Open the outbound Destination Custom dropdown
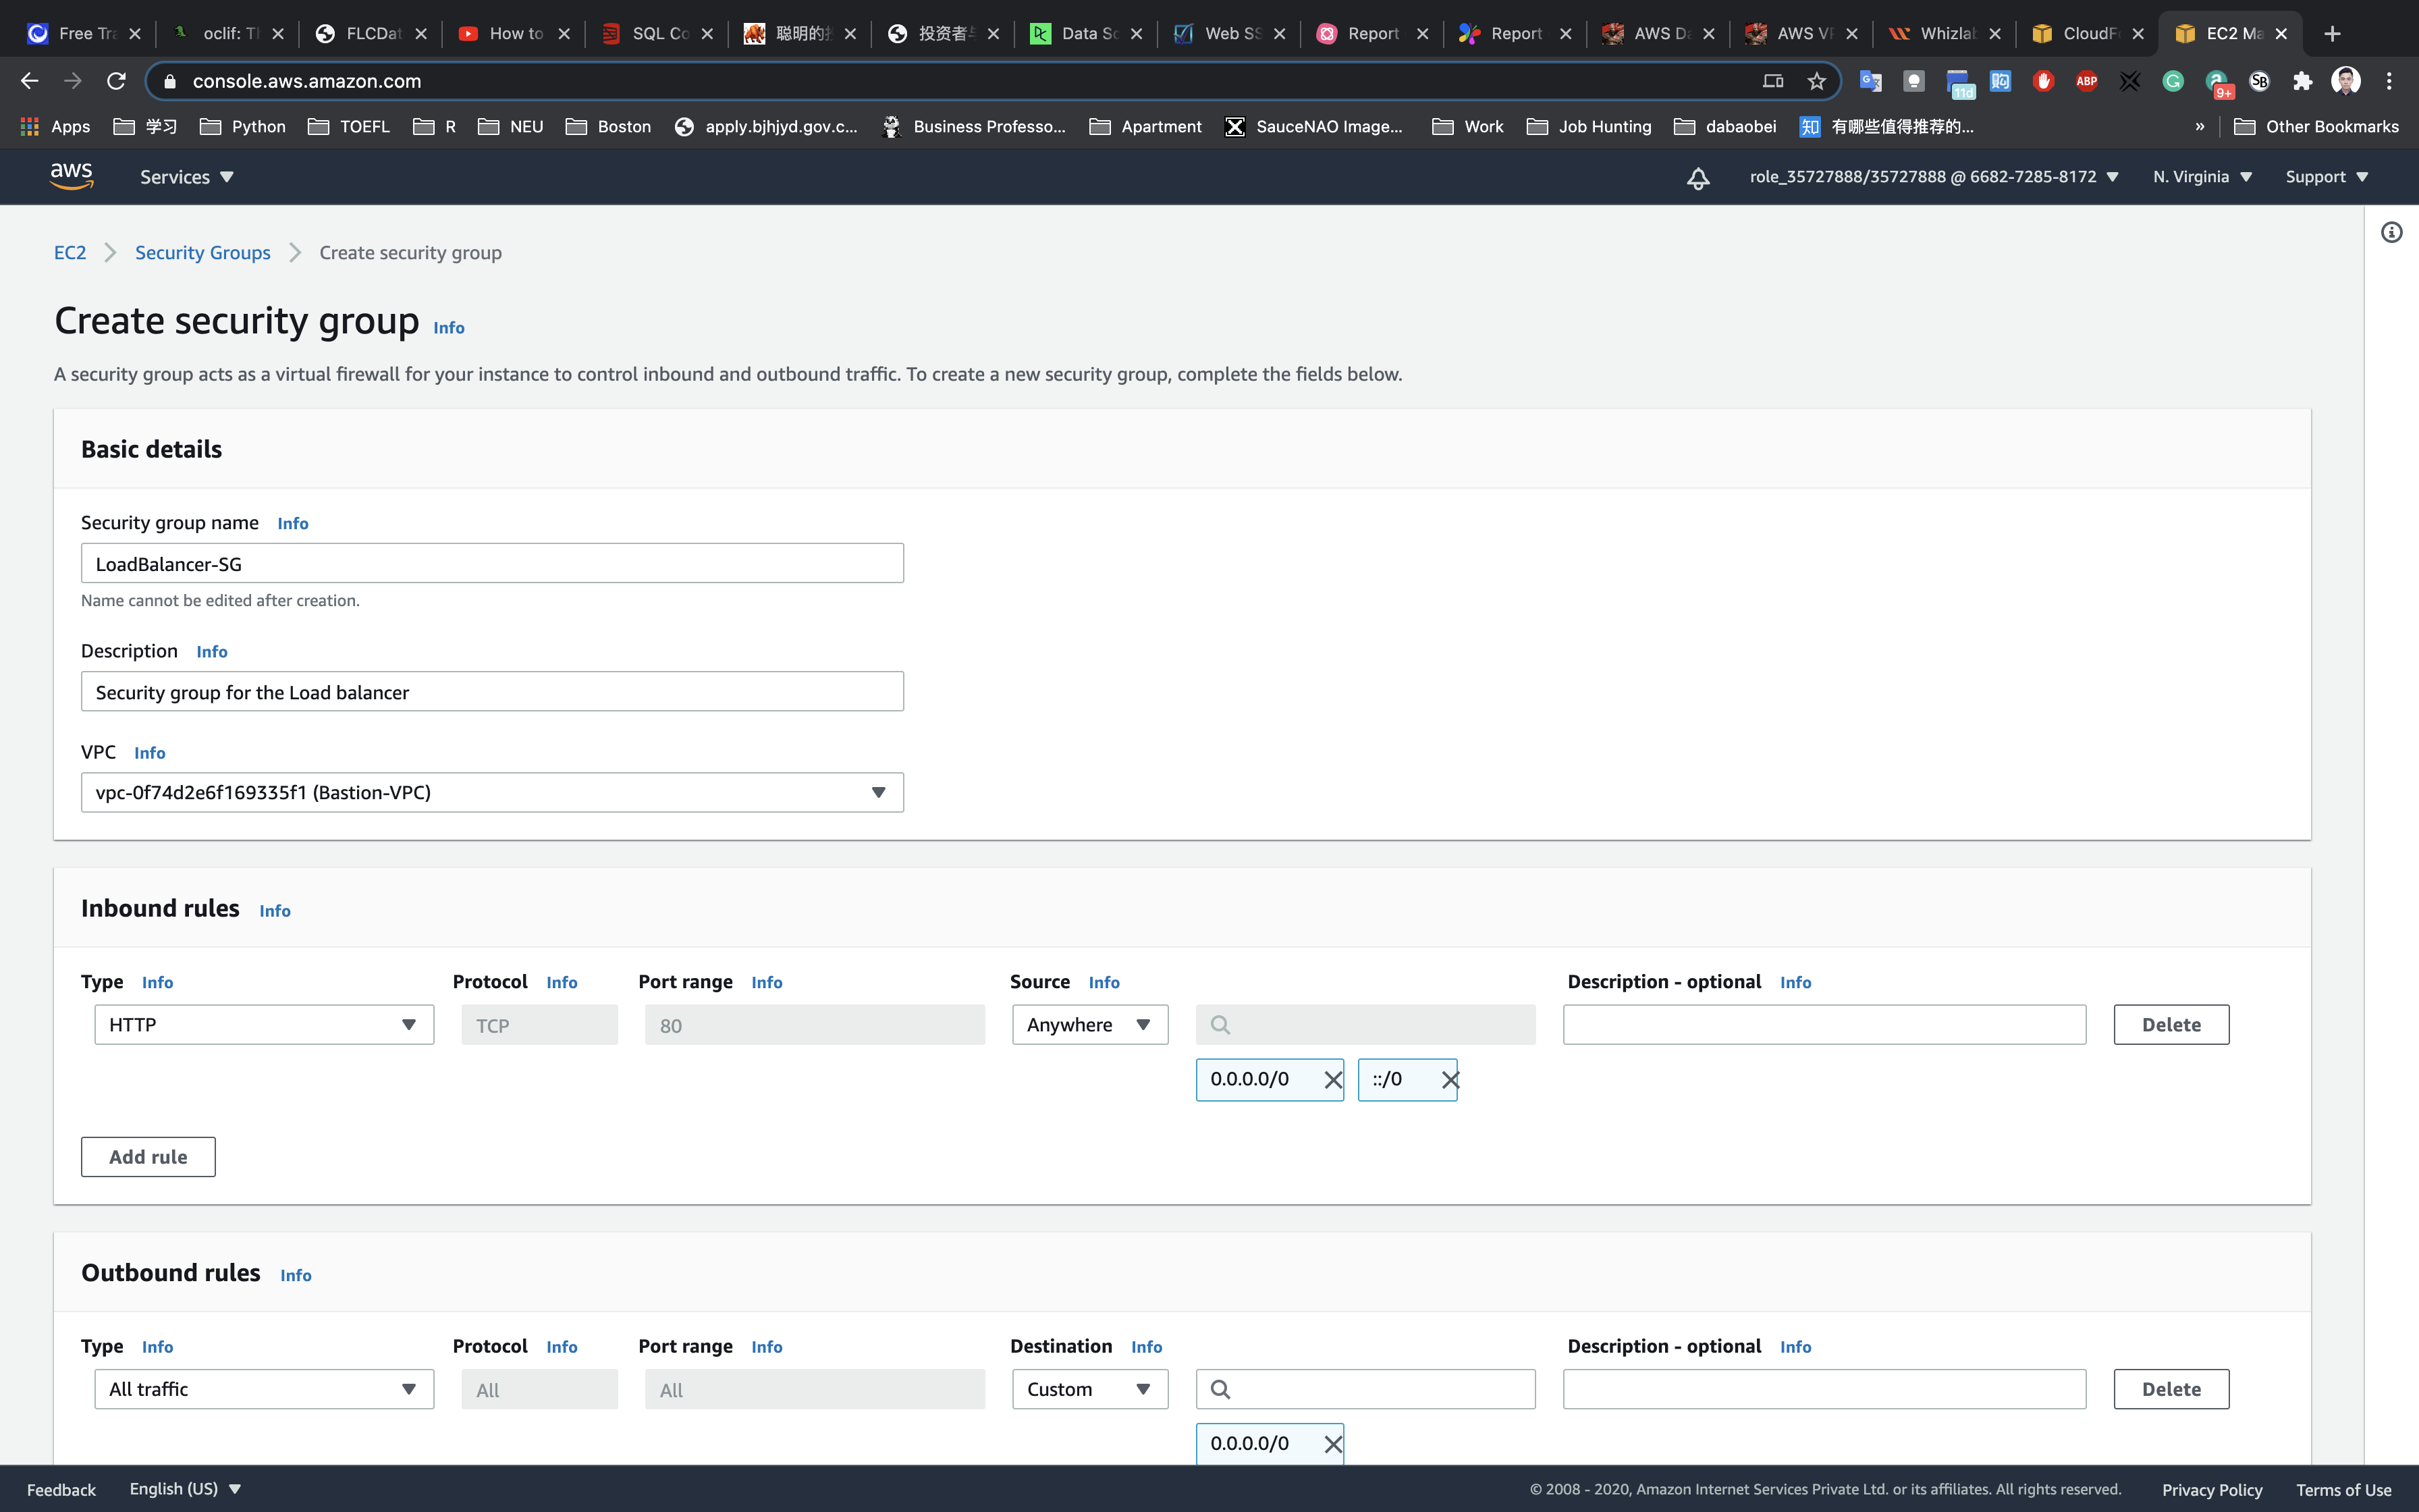This screenshot has width=2419, height=1512. click(1089, 1389)
